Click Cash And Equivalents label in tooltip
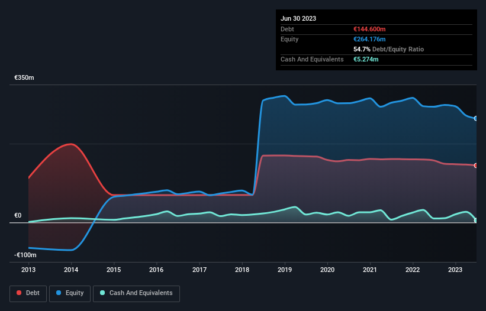The image size is (486, 311). 312,59
